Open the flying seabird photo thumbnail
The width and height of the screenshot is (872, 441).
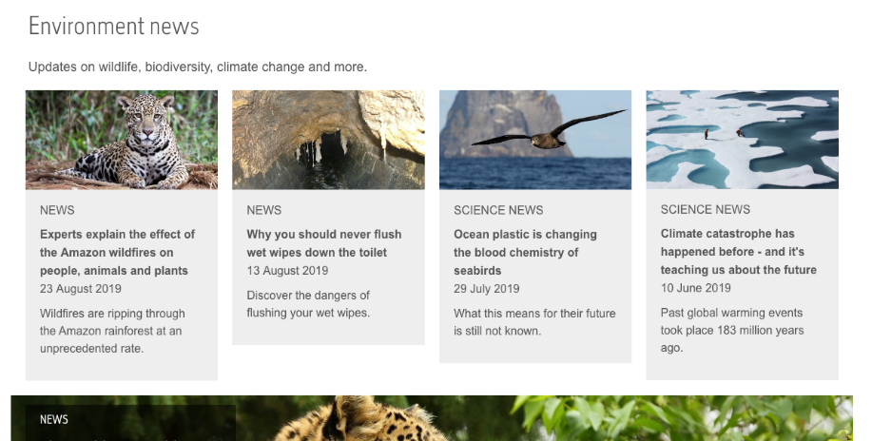(x=535, y=140)
